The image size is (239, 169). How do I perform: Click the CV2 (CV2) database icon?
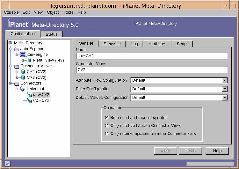click(x=23, y=72)
